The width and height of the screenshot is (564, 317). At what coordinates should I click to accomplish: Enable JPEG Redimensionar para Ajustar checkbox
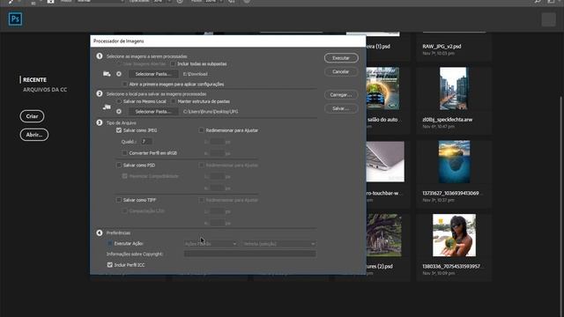[202, 130]
